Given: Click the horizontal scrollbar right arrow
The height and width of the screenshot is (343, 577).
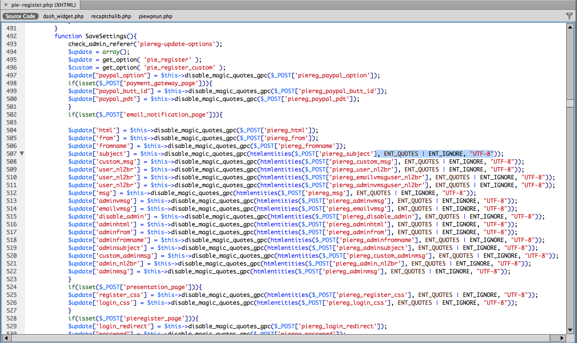Looking at the screenshot, I should coord(562,338).
